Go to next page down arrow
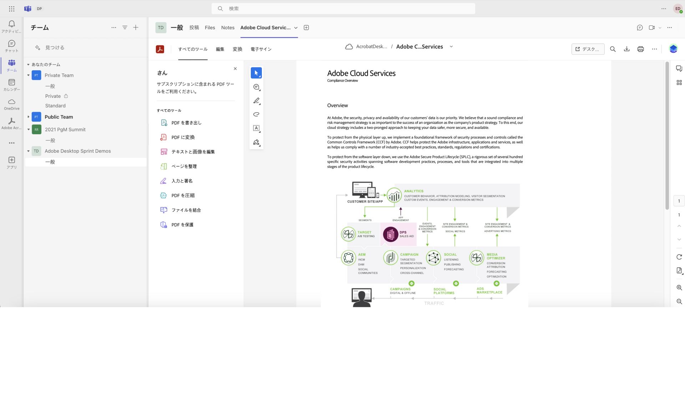The image size is (685, 408). click(679, 240)
